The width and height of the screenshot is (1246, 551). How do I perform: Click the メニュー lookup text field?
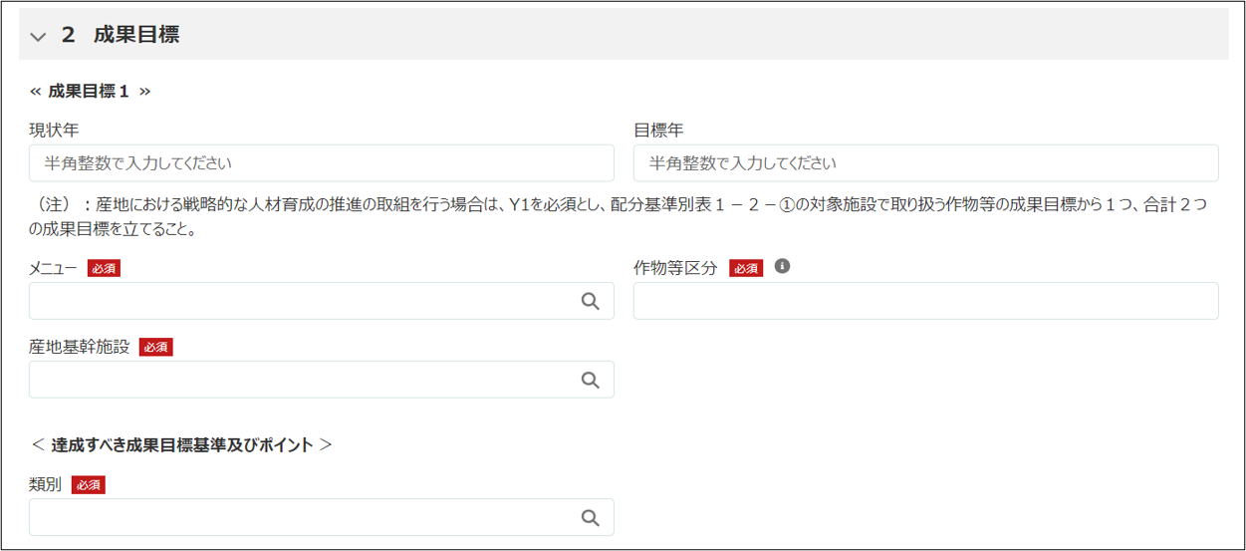tap(299, 301)
